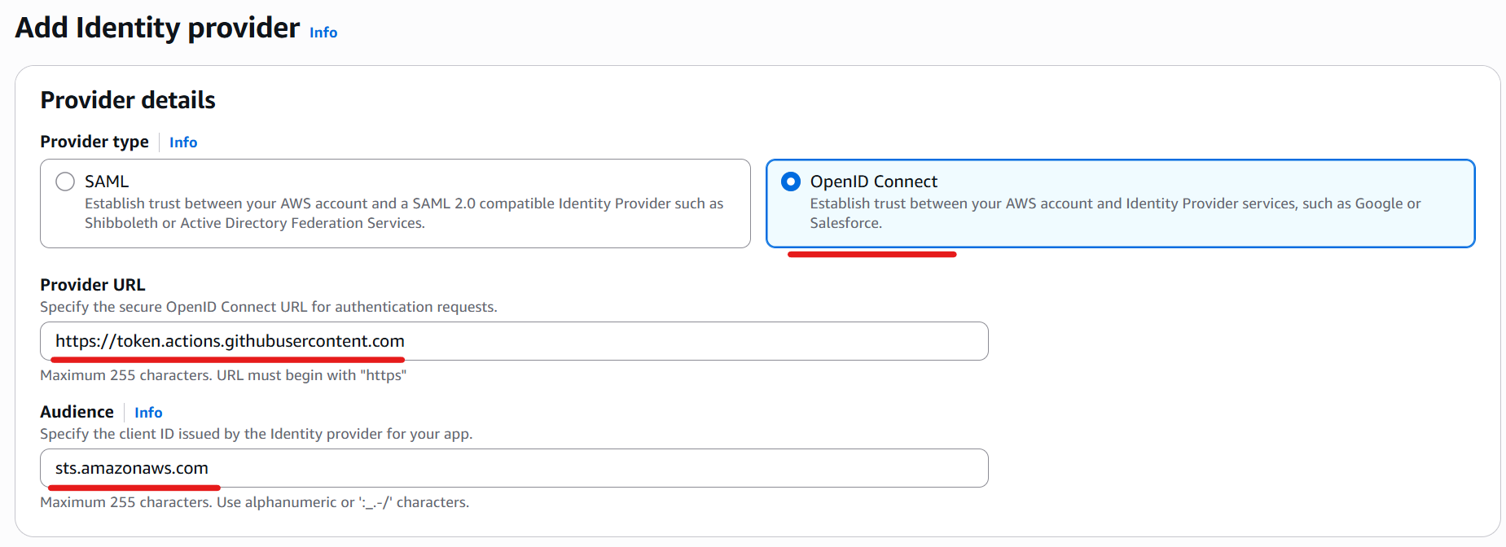Click the OpenID description mentioning Google or Salesforce
This screenshot has width=1506, height=547.
coord(1115,213)
